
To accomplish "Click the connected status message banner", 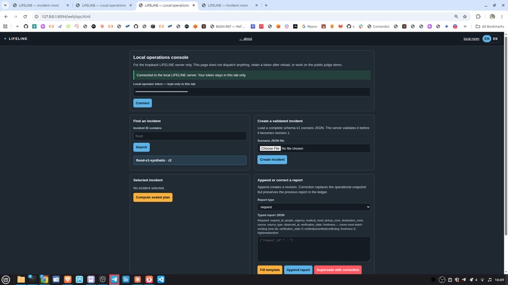I will click(251, 75).
